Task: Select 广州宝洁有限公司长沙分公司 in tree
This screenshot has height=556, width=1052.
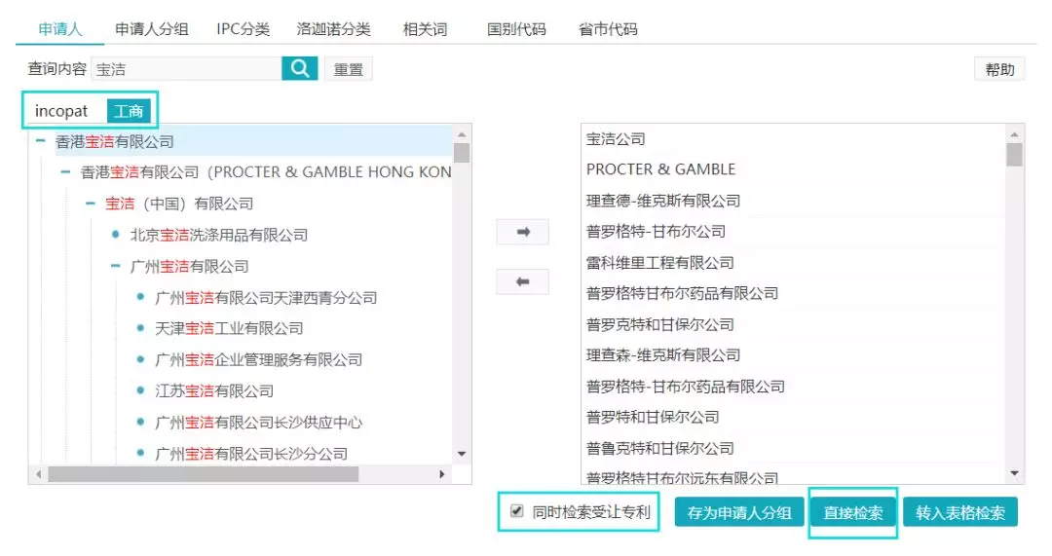Action: click(251, 454)
